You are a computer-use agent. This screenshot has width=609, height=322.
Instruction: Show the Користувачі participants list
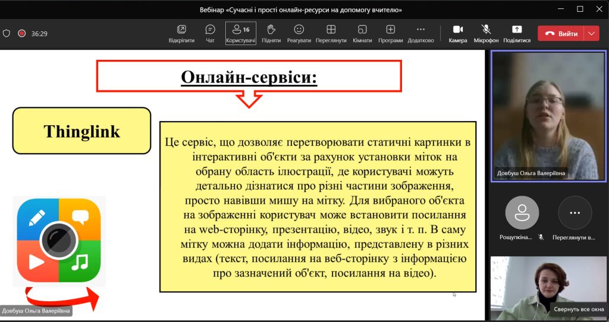(x=241, y=33)
